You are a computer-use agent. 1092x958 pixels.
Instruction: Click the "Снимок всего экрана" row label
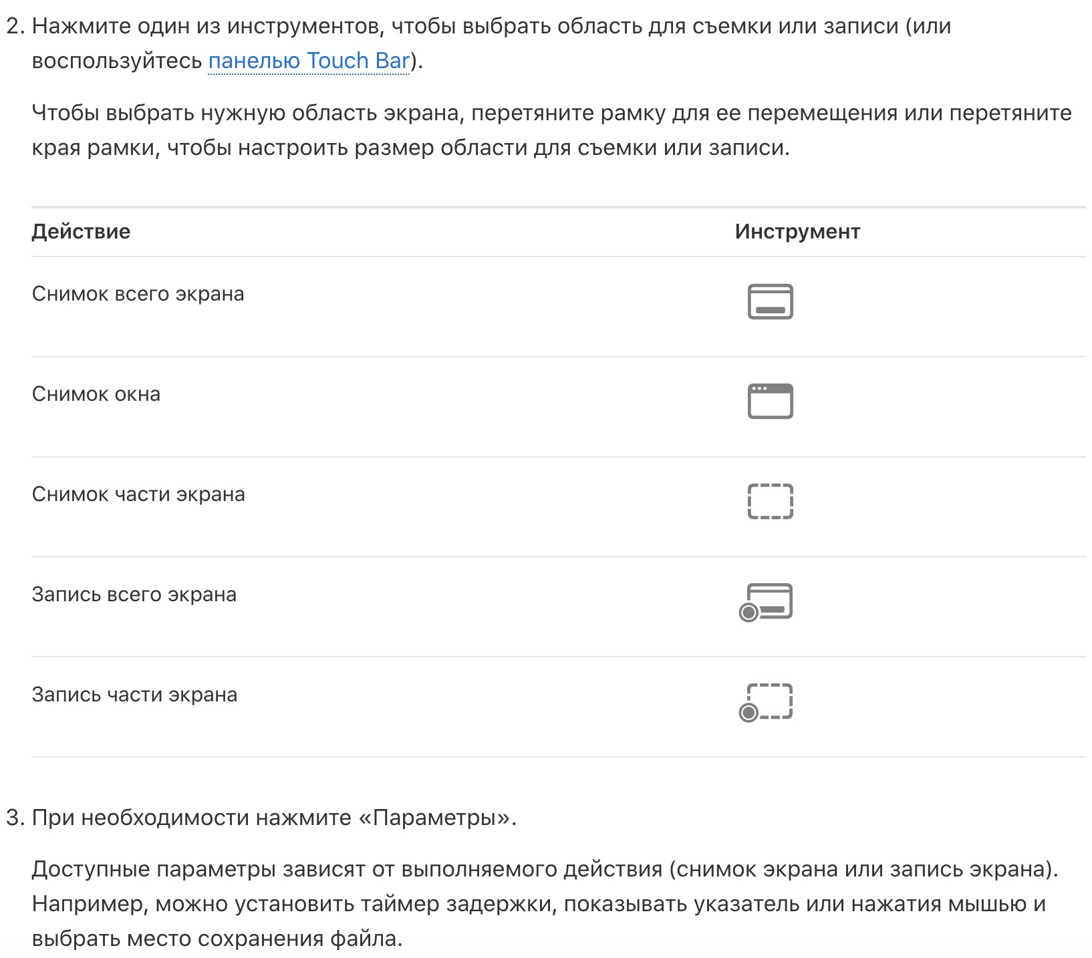[138, 294]
